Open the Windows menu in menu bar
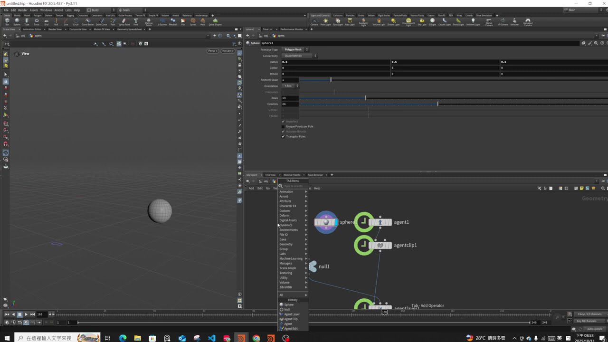Viewport: 608px width, 342px height. point(46,10)
